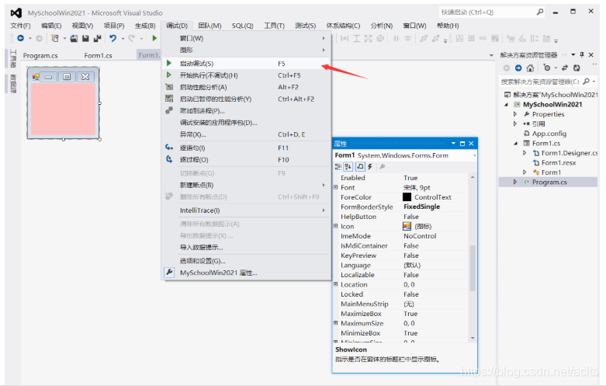Click the 启动调试(S) green play icon
Image resolution: width=606 pixels, height=386 pixels.
(169, 63)
